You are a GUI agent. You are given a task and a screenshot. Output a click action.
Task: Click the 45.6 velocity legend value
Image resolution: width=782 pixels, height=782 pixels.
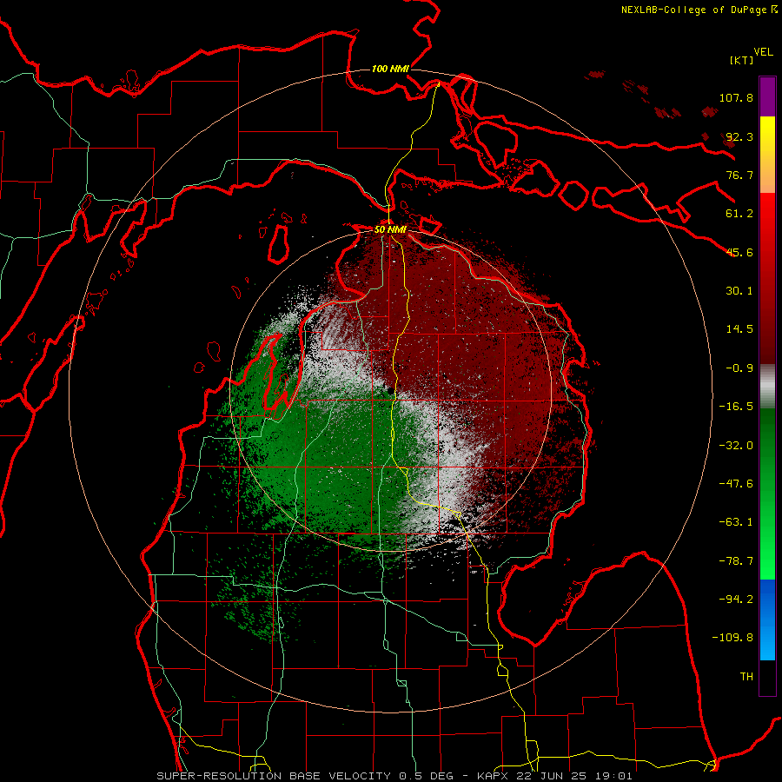pyautogui.click(x=739, y=252)
